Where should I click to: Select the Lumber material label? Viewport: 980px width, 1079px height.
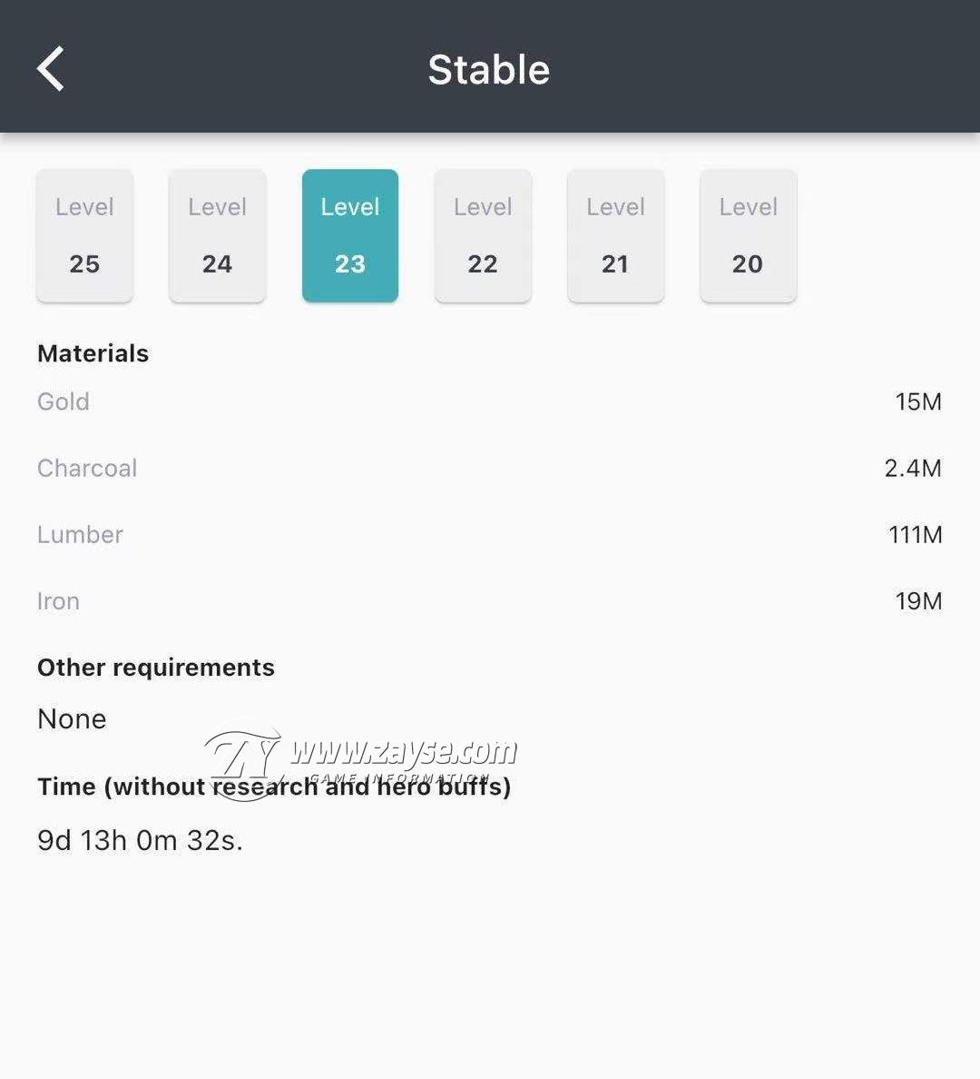tap(81, 535)
